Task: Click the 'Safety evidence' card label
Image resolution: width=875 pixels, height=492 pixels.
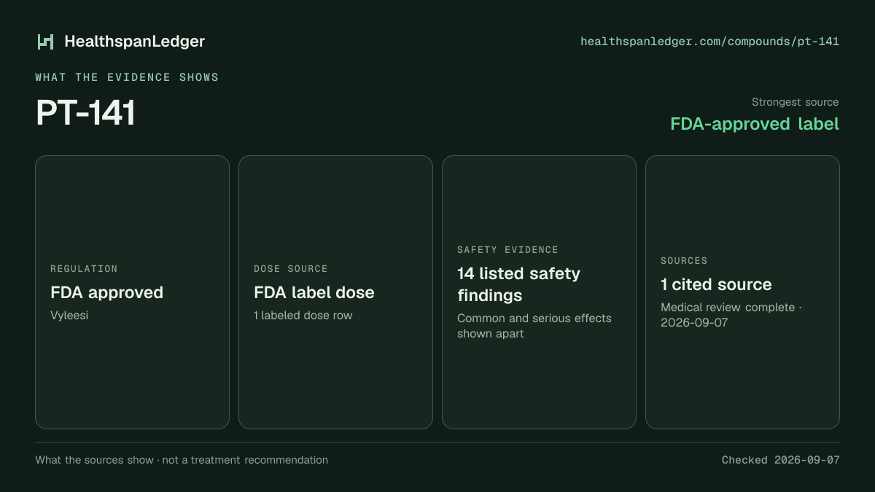Action: point(507,250)
